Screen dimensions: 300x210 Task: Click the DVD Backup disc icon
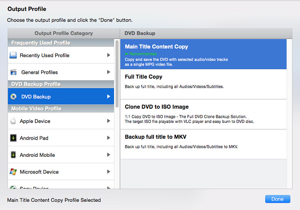[x=13, y=97]
